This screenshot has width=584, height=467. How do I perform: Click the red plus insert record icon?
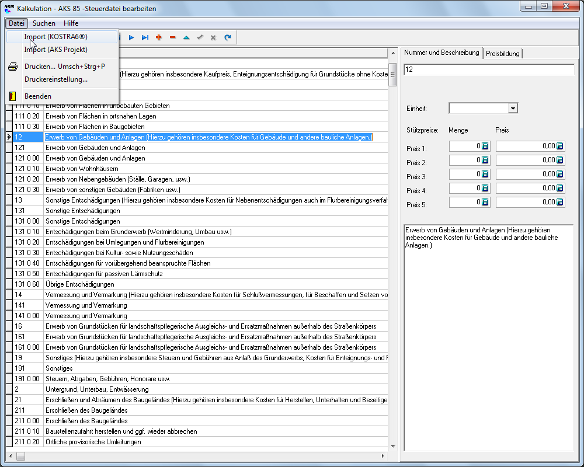pyautogui.click(x=159, y=37)
